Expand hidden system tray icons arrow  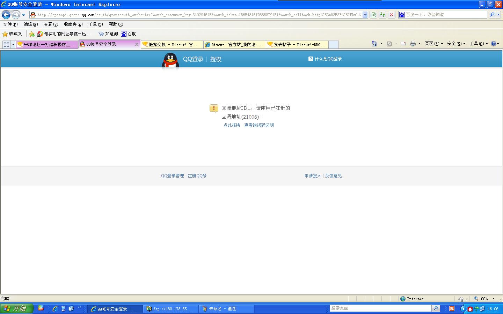(464, 309)
